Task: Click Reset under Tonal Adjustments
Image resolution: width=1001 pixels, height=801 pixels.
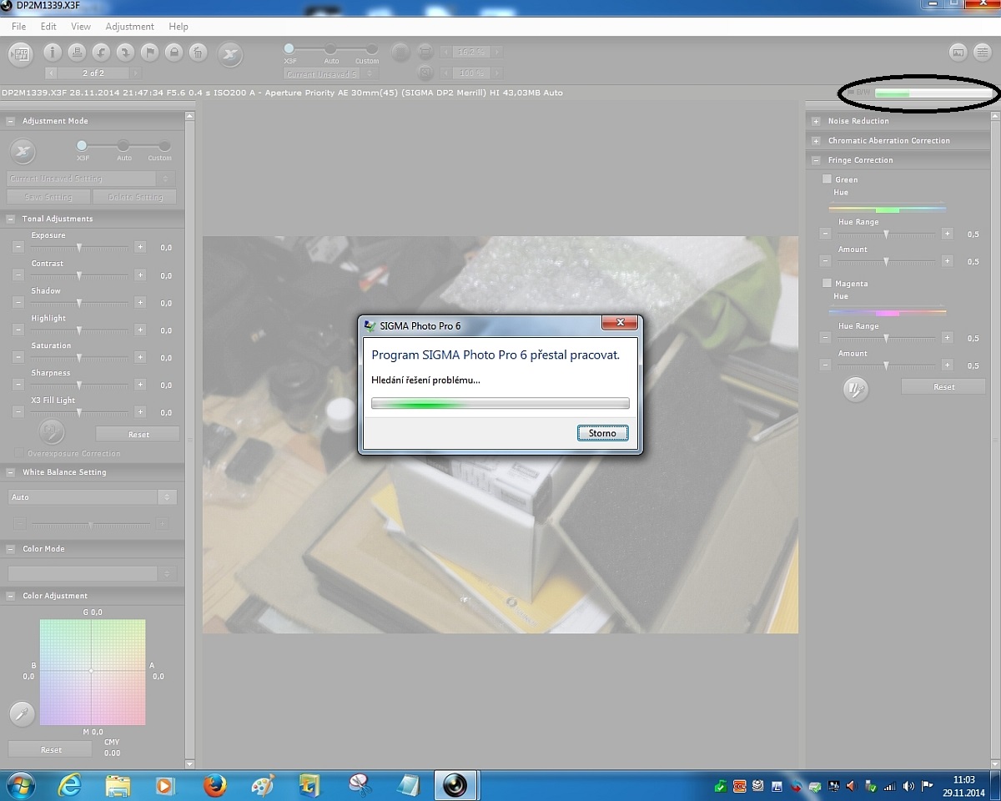Action: coord(138,435)
